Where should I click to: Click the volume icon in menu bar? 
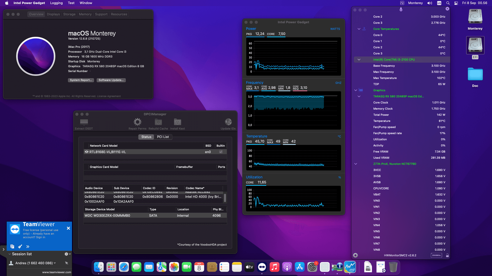(429, 3)
